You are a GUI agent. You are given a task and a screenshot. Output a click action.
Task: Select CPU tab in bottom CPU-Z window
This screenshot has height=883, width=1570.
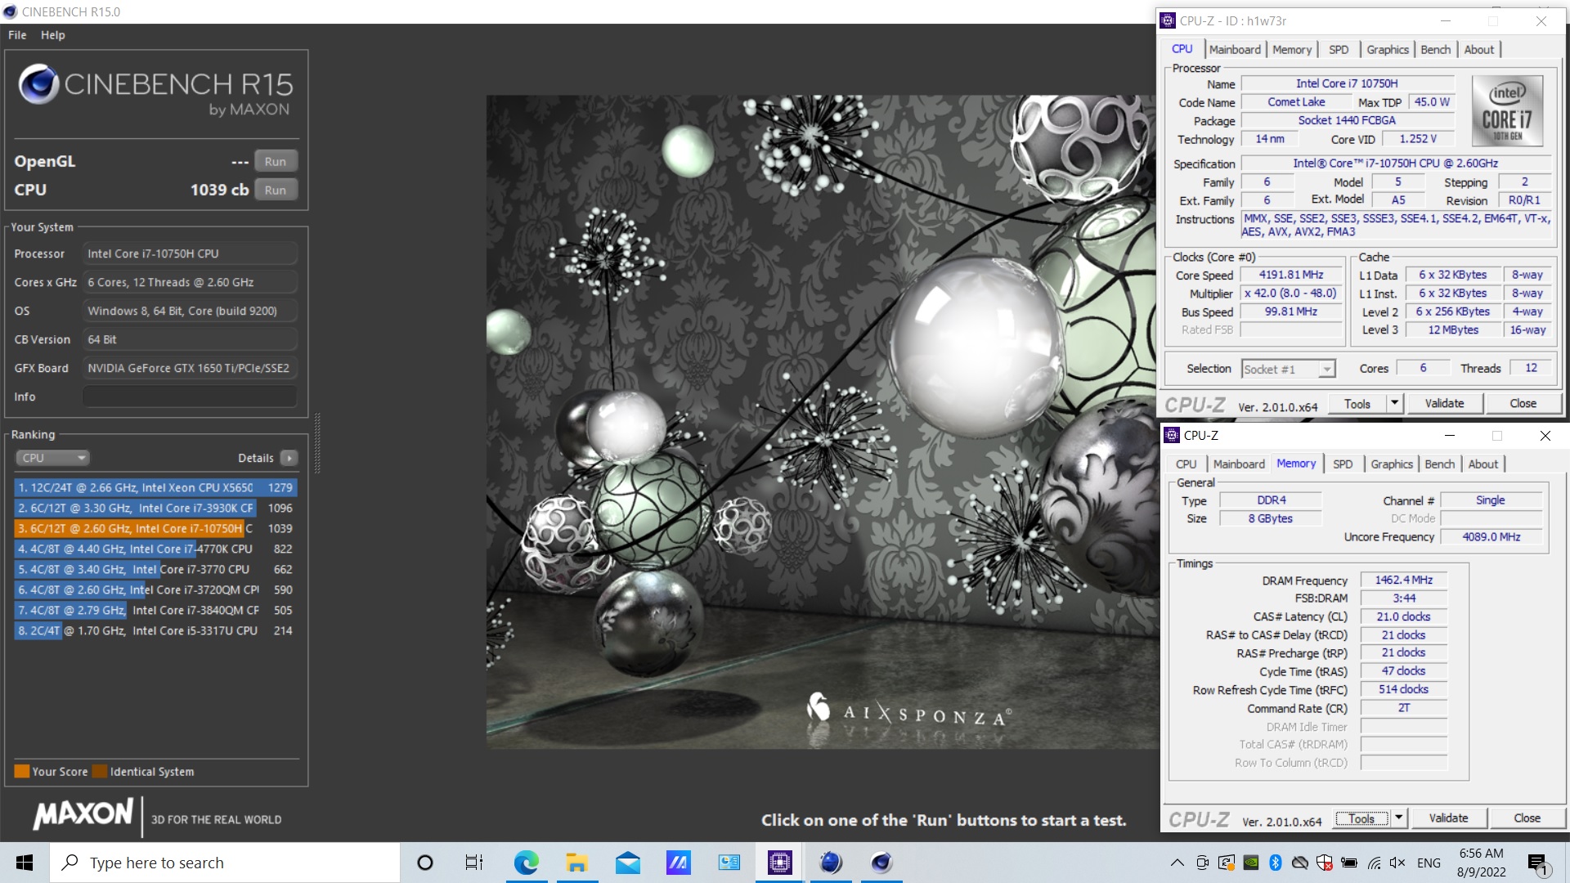pos(1186,464)
